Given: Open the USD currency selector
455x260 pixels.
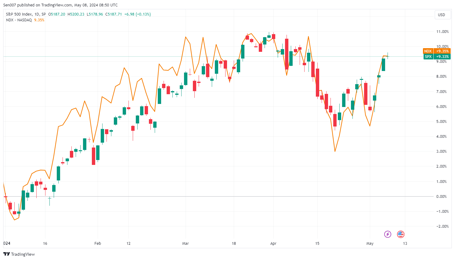Looking at the screenshot, I should click(441, 15).
